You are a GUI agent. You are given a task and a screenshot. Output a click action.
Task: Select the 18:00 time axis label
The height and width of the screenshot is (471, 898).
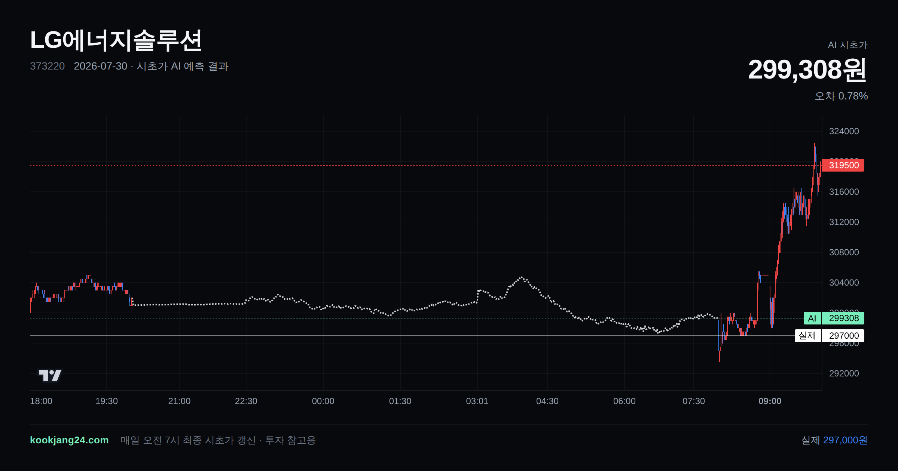click(x=41, y=401)
